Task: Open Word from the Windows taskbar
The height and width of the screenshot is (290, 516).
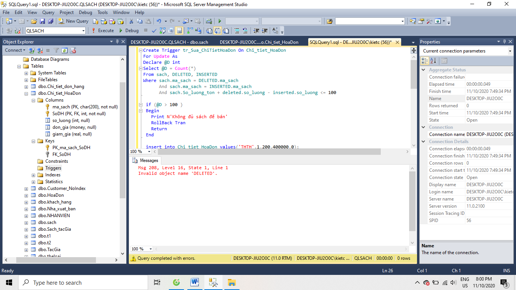Action: pos(195,282)
